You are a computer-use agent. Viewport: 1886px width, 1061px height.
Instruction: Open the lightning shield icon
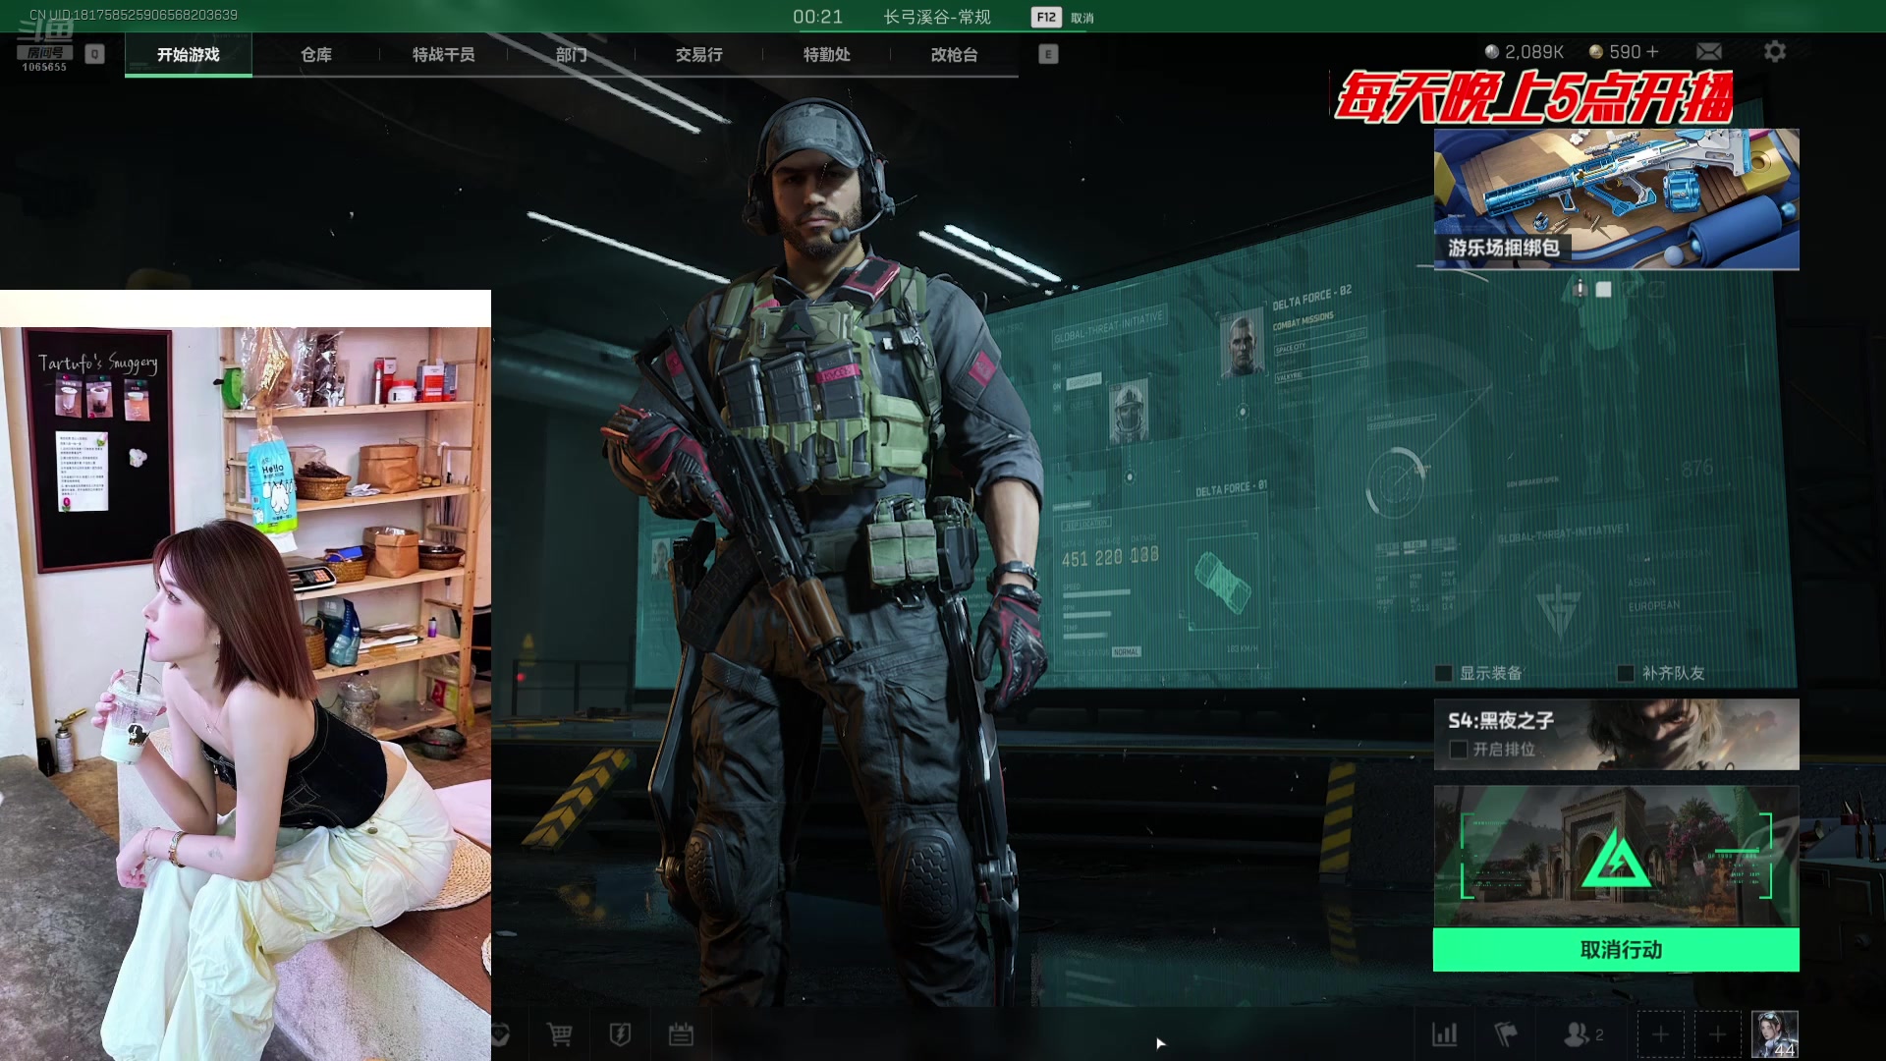click(x=620, y=1033)
